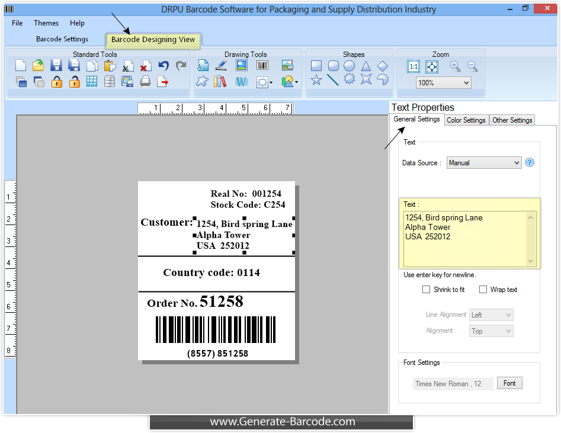The image size is (561, 433).
Task: Switch to the Color Settings tab
Action: 466,120
